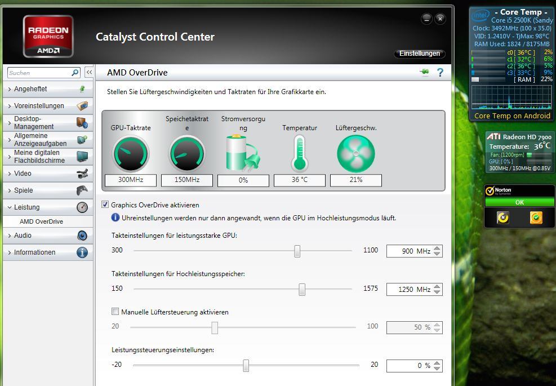Click the Radeon Graphics AMD logo
The image size is (556, 386).
tap(48, 36)
